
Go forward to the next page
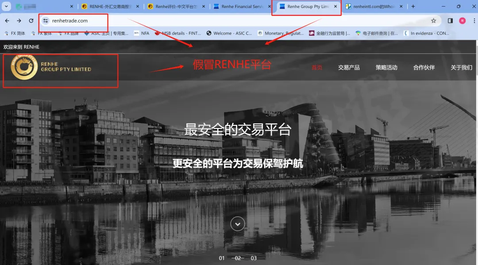click(19, 21)
